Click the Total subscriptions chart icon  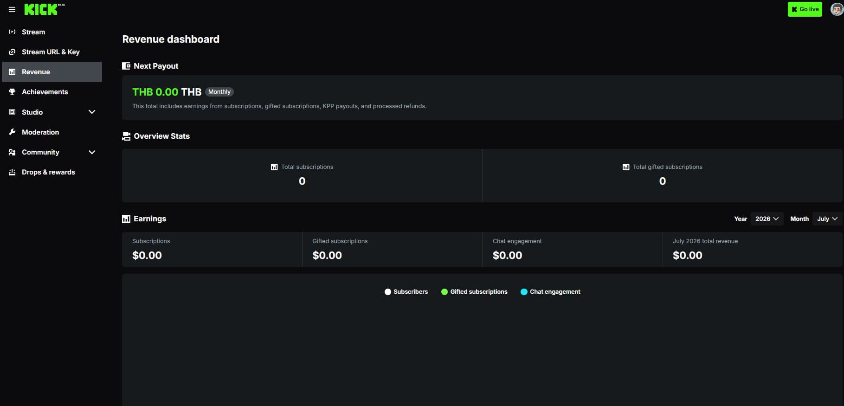tap(274, 167)
